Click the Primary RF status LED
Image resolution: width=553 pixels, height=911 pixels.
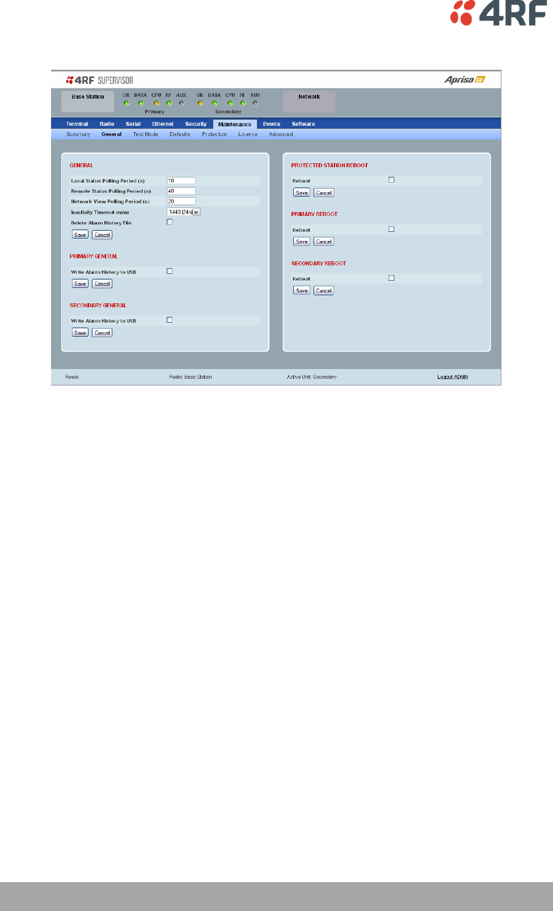(x=169, y=103)
